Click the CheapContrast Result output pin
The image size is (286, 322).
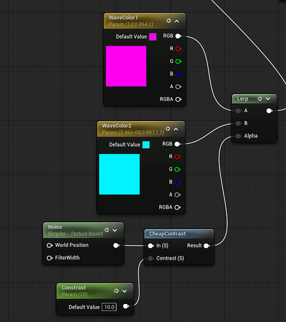pyautogui.click(x=207, y=245)
